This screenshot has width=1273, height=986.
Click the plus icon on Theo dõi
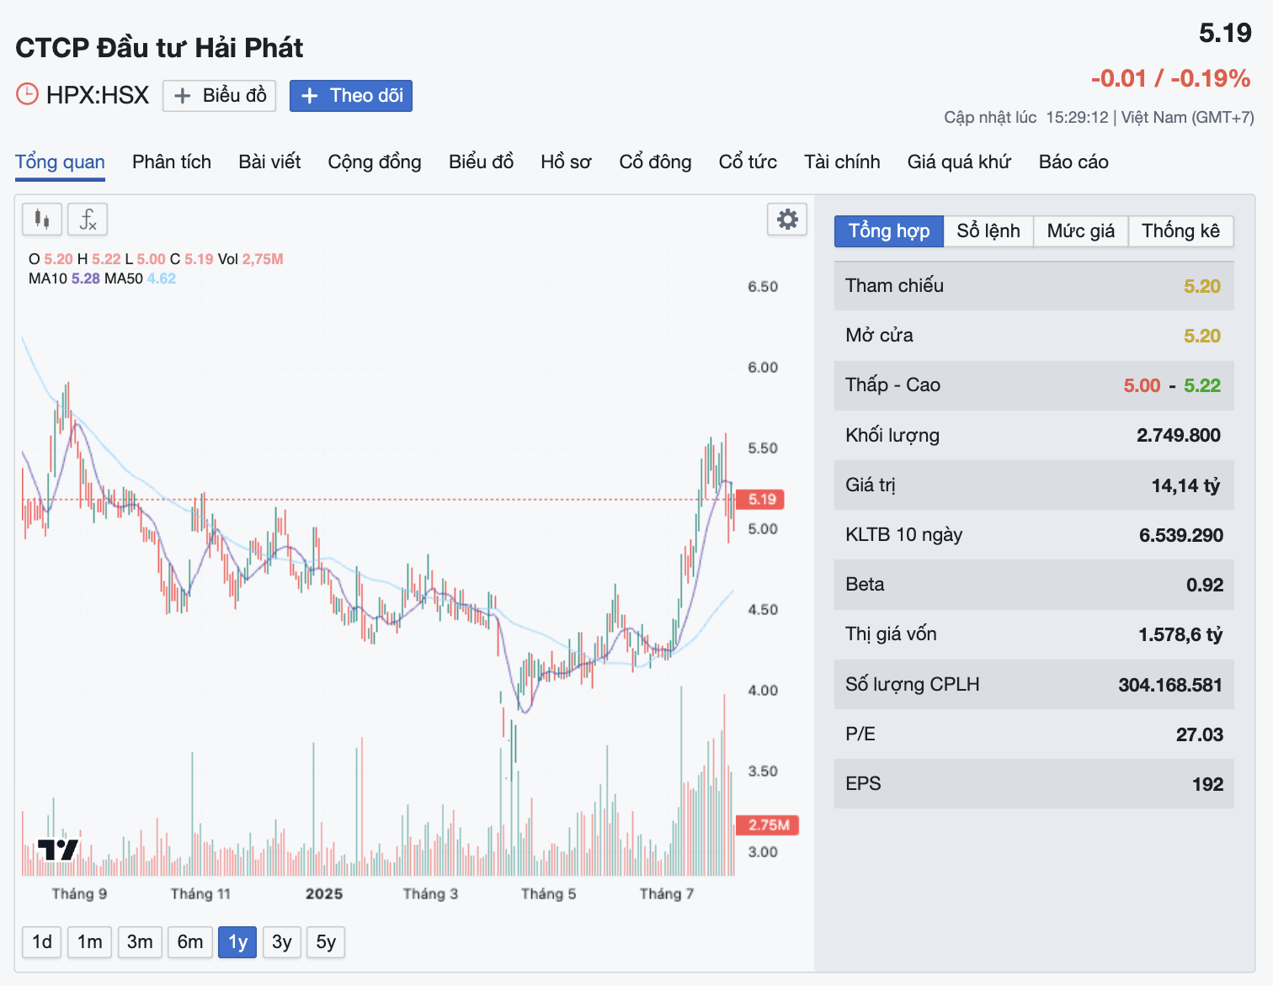(x=310, y=96)
